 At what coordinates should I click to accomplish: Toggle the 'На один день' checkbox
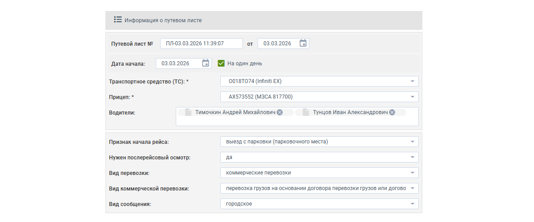click(x=221, y=63)
